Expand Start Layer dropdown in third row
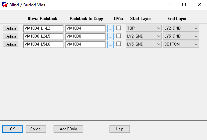Screen dimensions: 207x140 pos(144,44)
